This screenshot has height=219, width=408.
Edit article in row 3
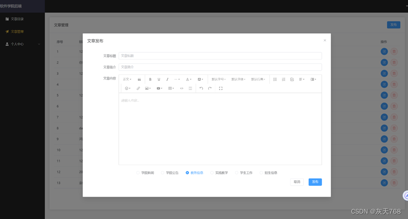coord(384,73)
